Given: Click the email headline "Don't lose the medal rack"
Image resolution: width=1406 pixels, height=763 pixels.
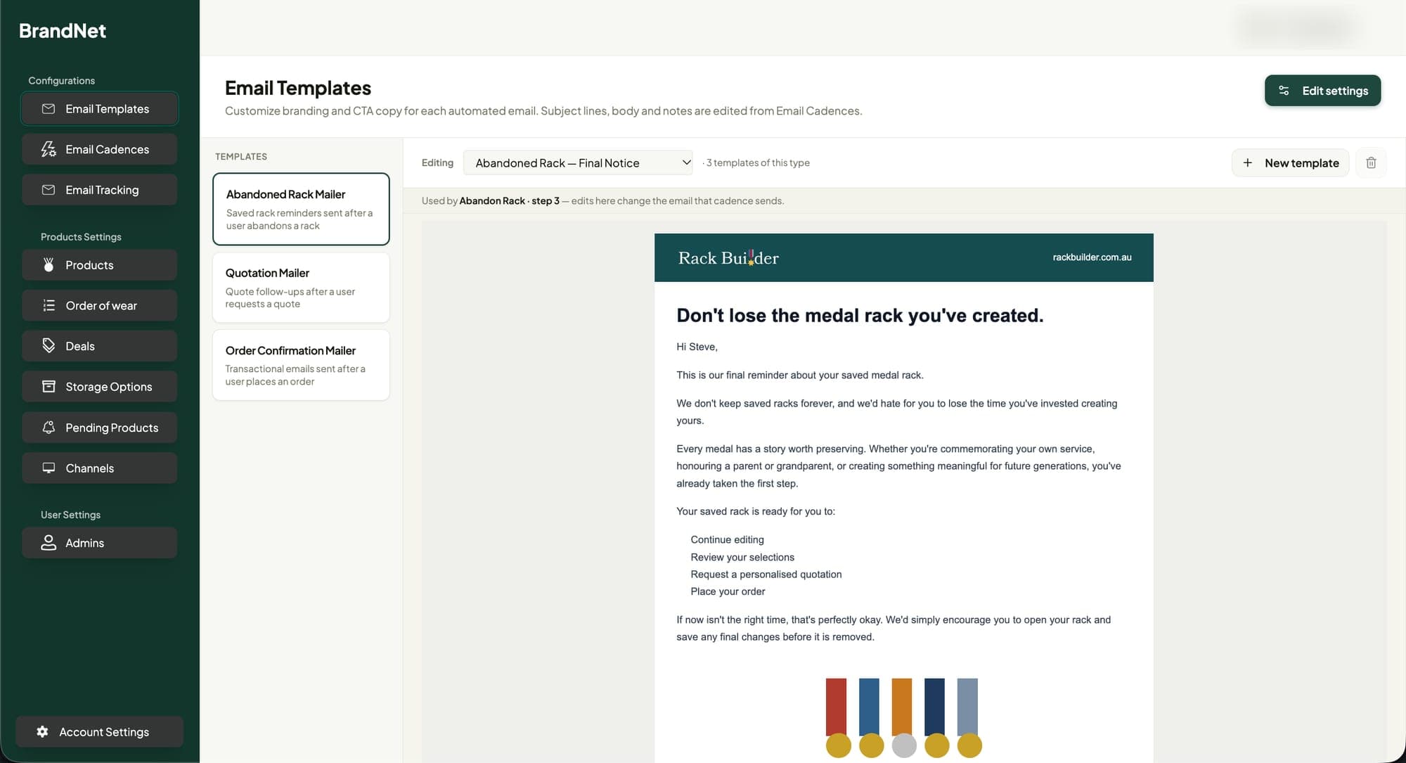Looking at the screenshot, I should 860,315.
